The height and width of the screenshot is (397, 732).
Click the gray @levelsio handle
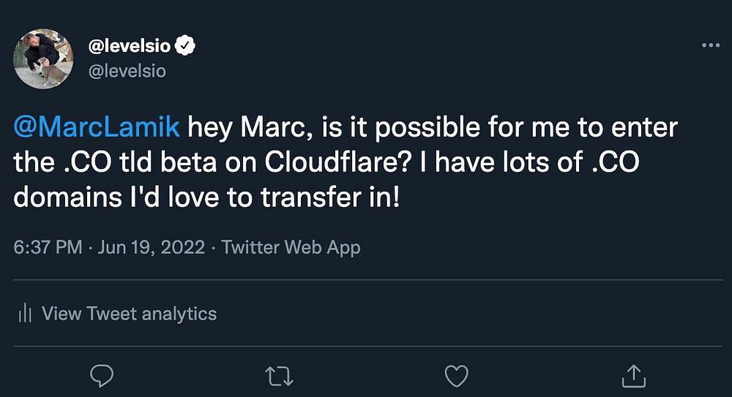(127, 71)
